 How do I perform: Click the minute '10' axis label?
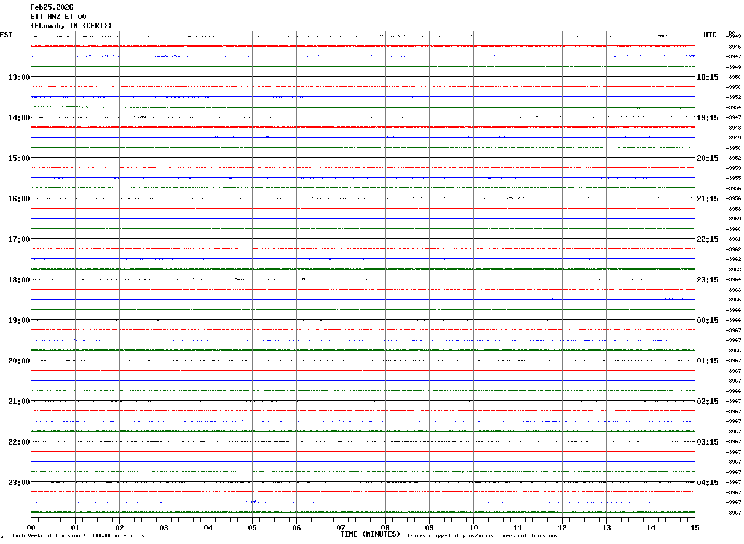tap(473, 528)
